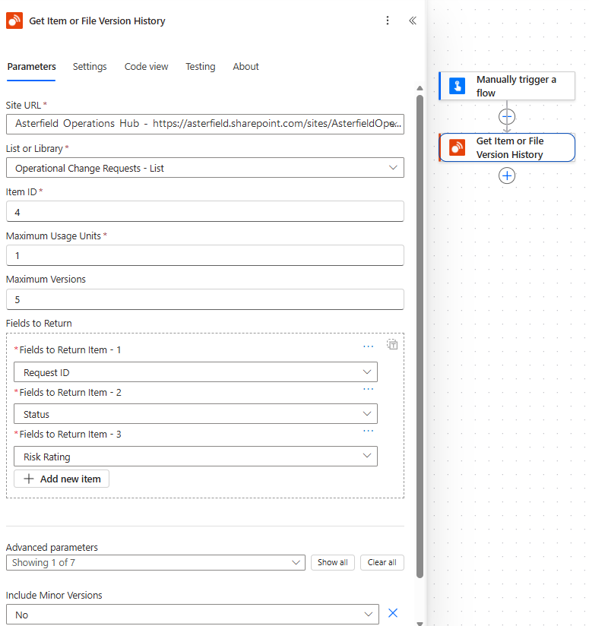This screenshot has height=626, width=589.
Task: Open the action's more options menu
Action: click(x=388, y=21)
